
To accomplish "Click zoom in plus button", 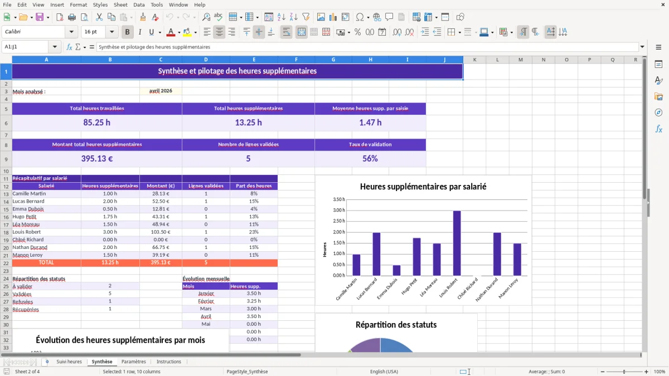I will pos(647,372).
